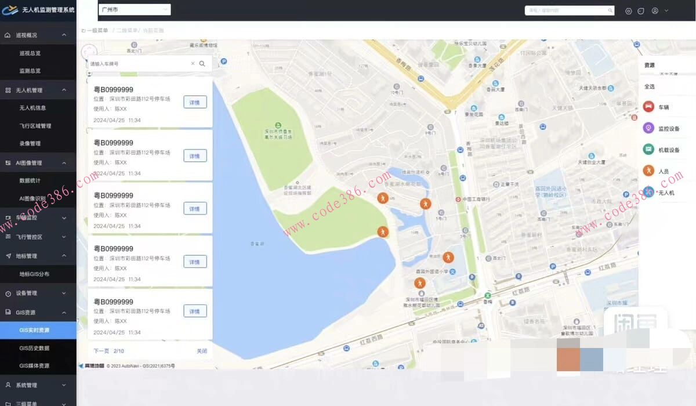Collapse the 地标管理 menu chevron
The height and width of the screenshot is (406, 696).
click(64, 256)
